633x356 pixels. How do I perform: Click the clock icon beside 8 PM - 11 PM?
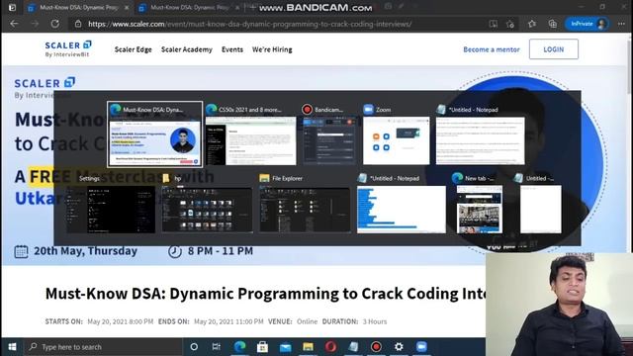(x=175, y=251)
